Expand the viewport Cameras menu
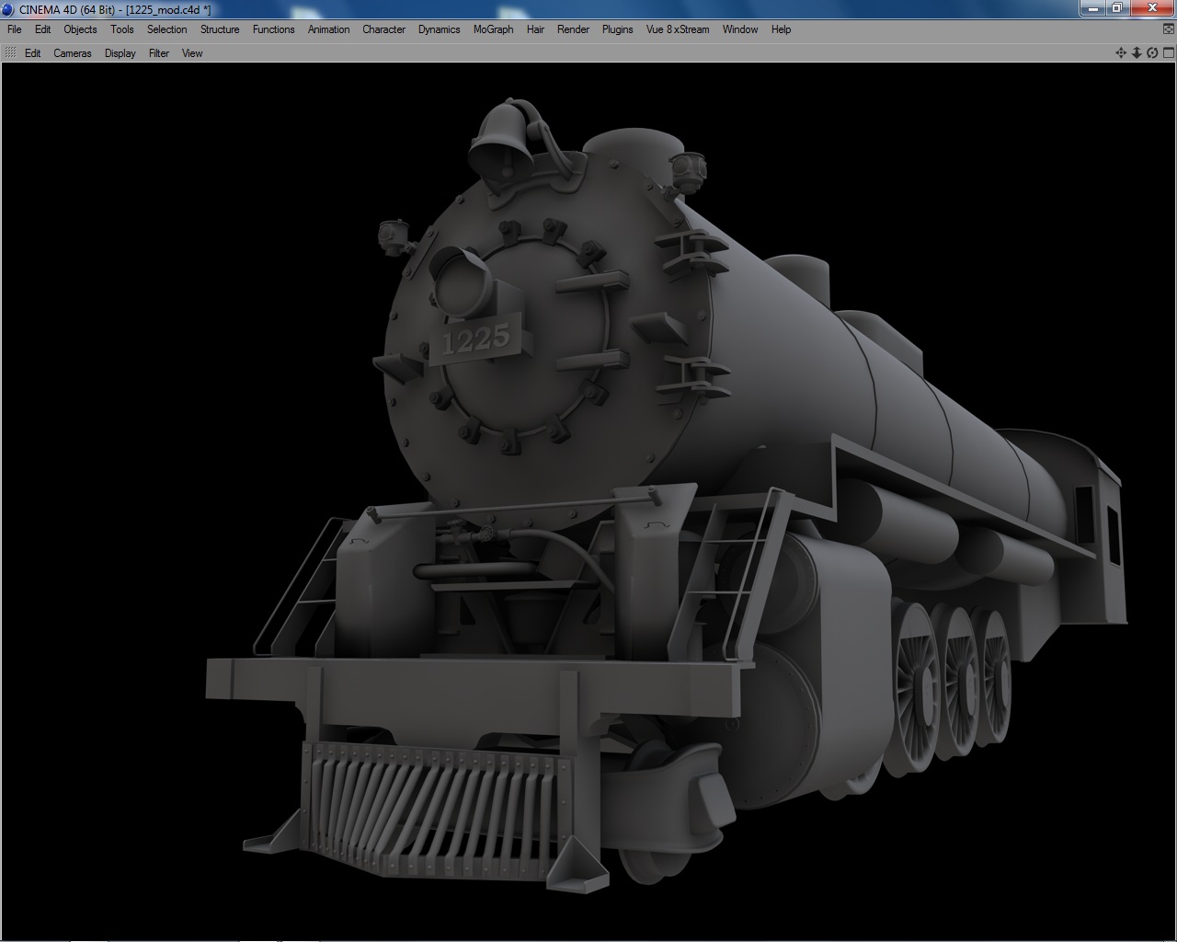This screenshot has height=942, width=1177. tap(73, 53)
